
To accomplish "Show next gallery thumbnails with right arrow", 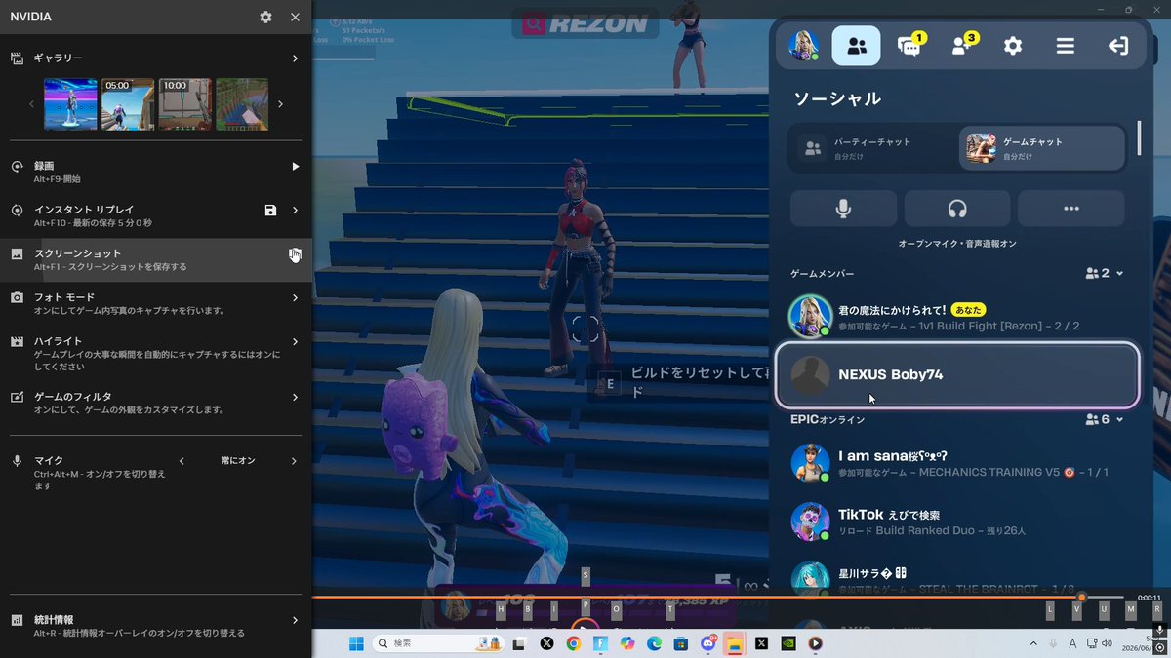I will [x=281, y=104].
